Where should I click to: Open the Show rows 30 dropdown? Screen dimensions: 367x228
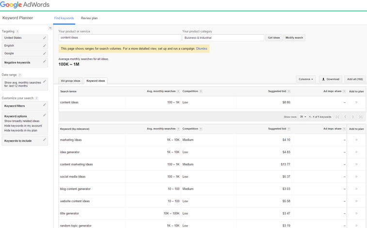303,117
